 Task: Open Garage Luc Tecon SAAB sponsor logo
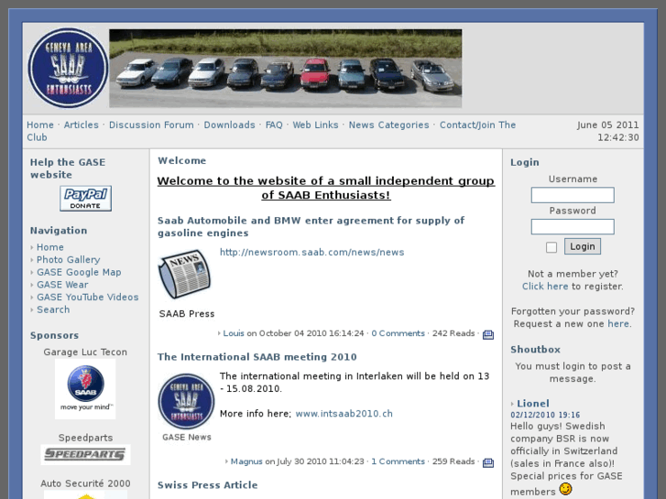coord(85,388)
